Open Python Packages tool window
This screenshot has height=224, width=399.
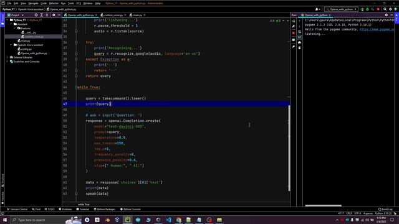[104, 209]
